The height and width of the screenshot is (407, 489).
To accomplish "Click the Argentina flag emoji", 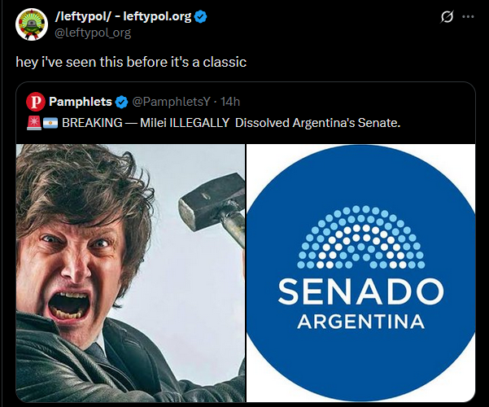I will coord(50,123).
